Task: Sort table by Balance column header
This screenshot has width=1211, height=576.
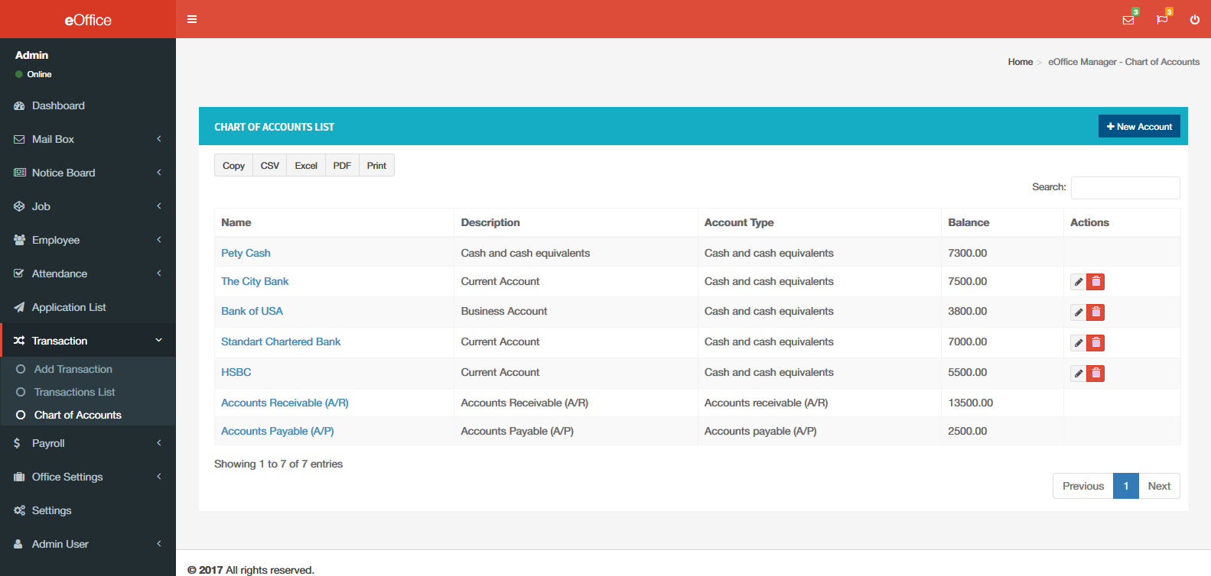Action: 968,222
